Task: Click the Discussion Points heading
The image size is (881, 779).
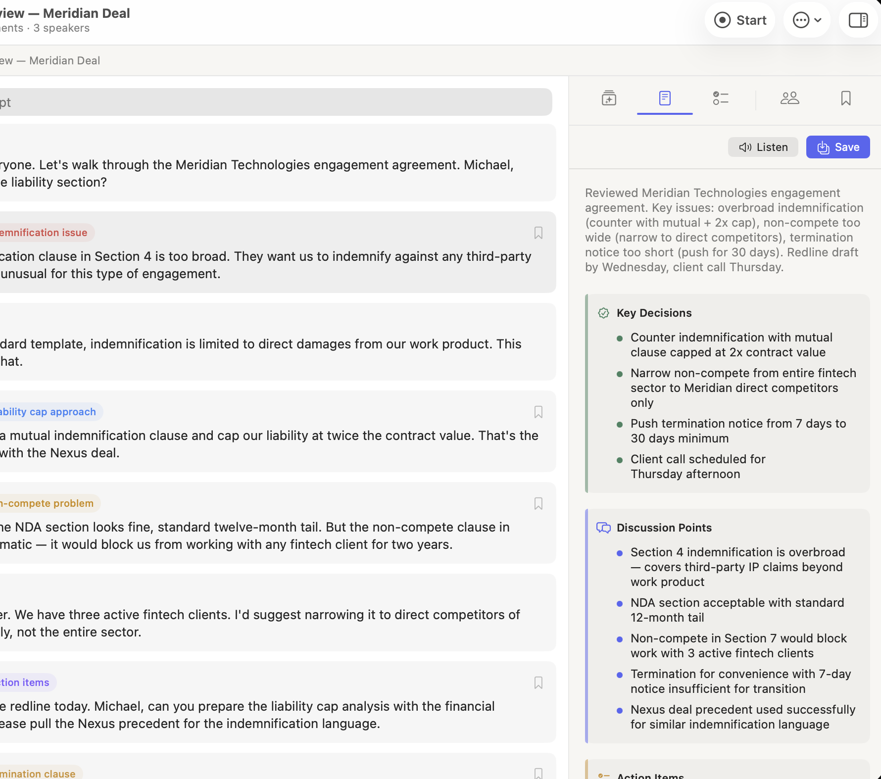Action: (664, 528)
